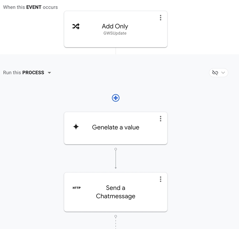Image resolution: width=239 pixels, height=229 pixels.
Task: Click the blue plus add-step button
Action: [x=116, y=98]
